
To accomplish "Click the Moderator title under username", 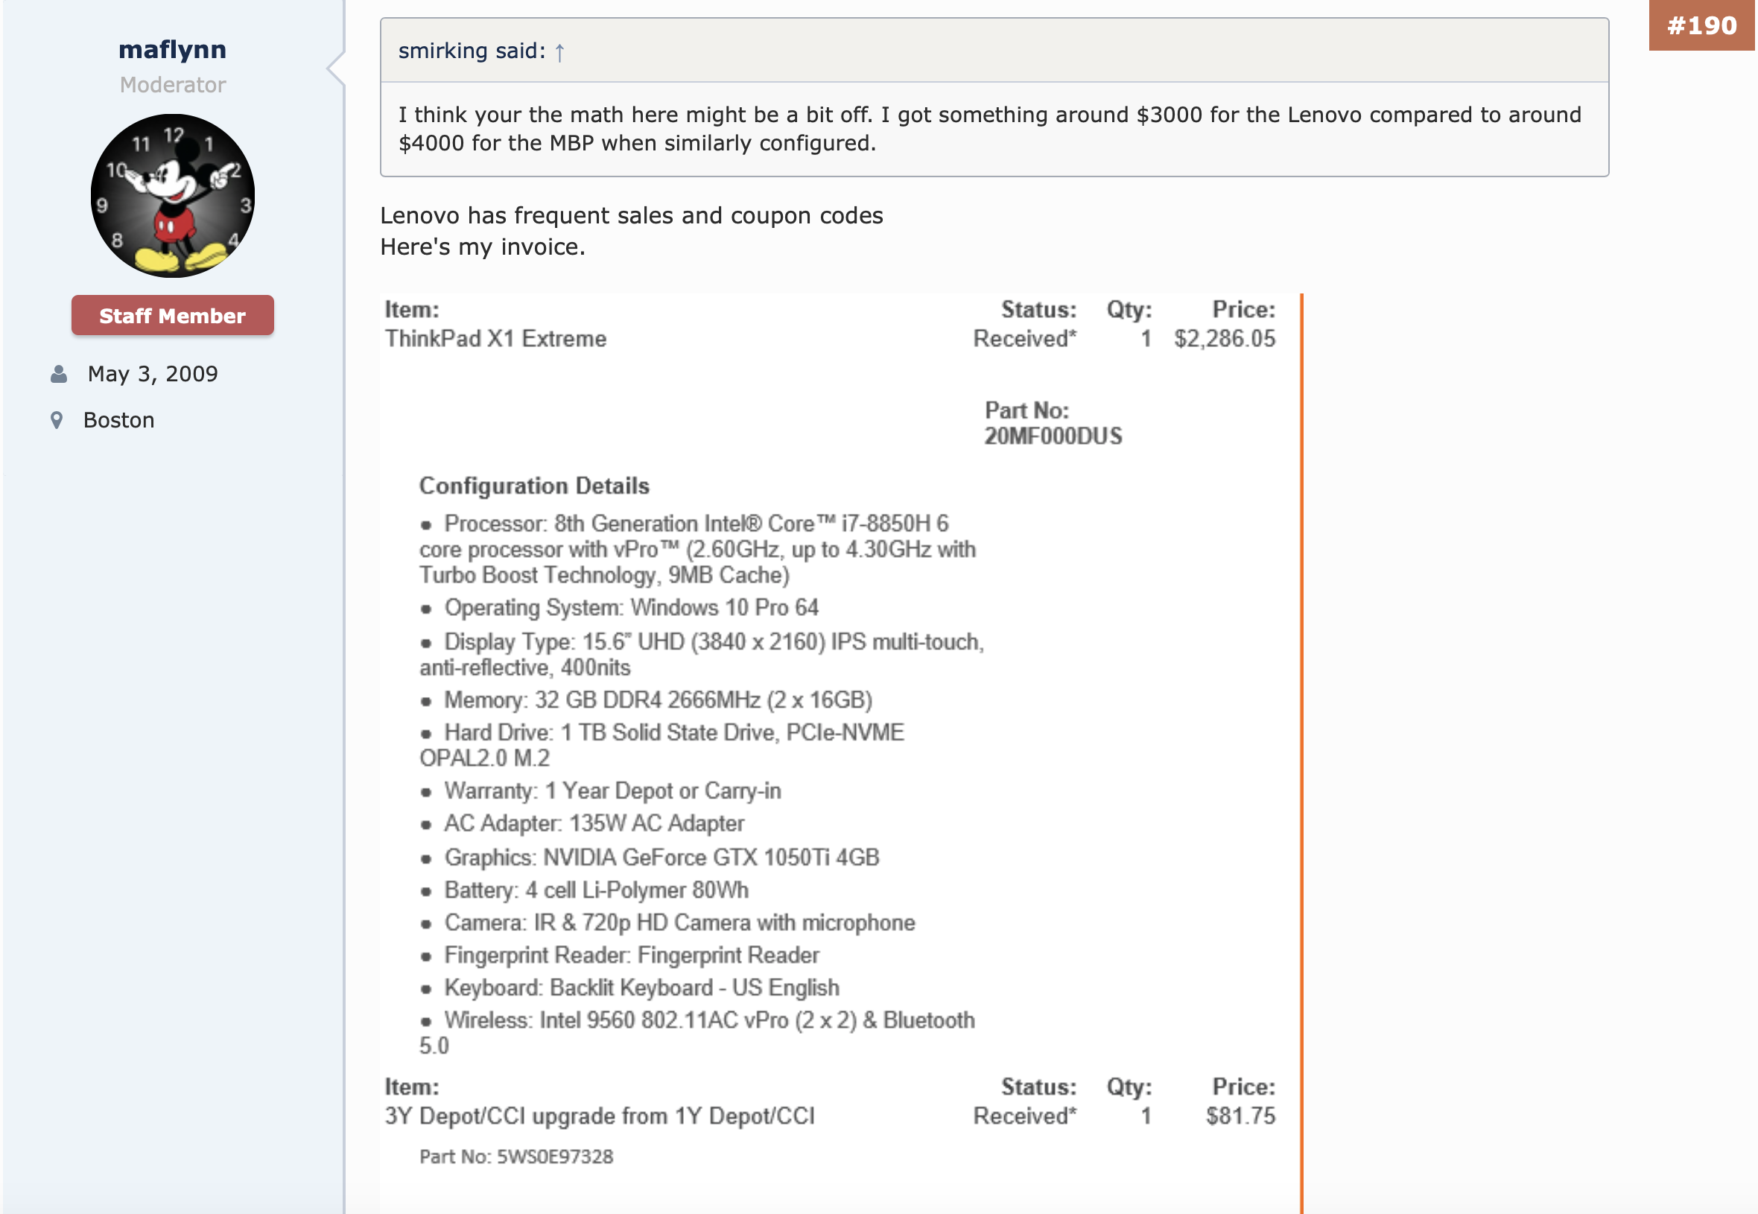I will point(172,84).
